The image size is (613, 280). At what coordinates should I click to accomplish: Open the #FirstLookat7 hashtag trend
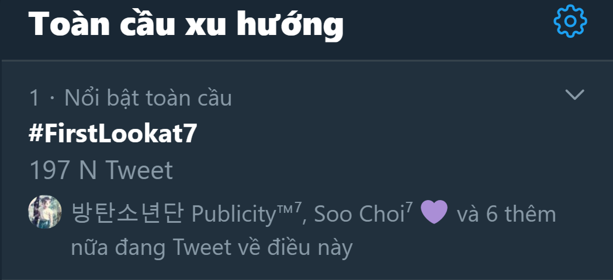113,134
